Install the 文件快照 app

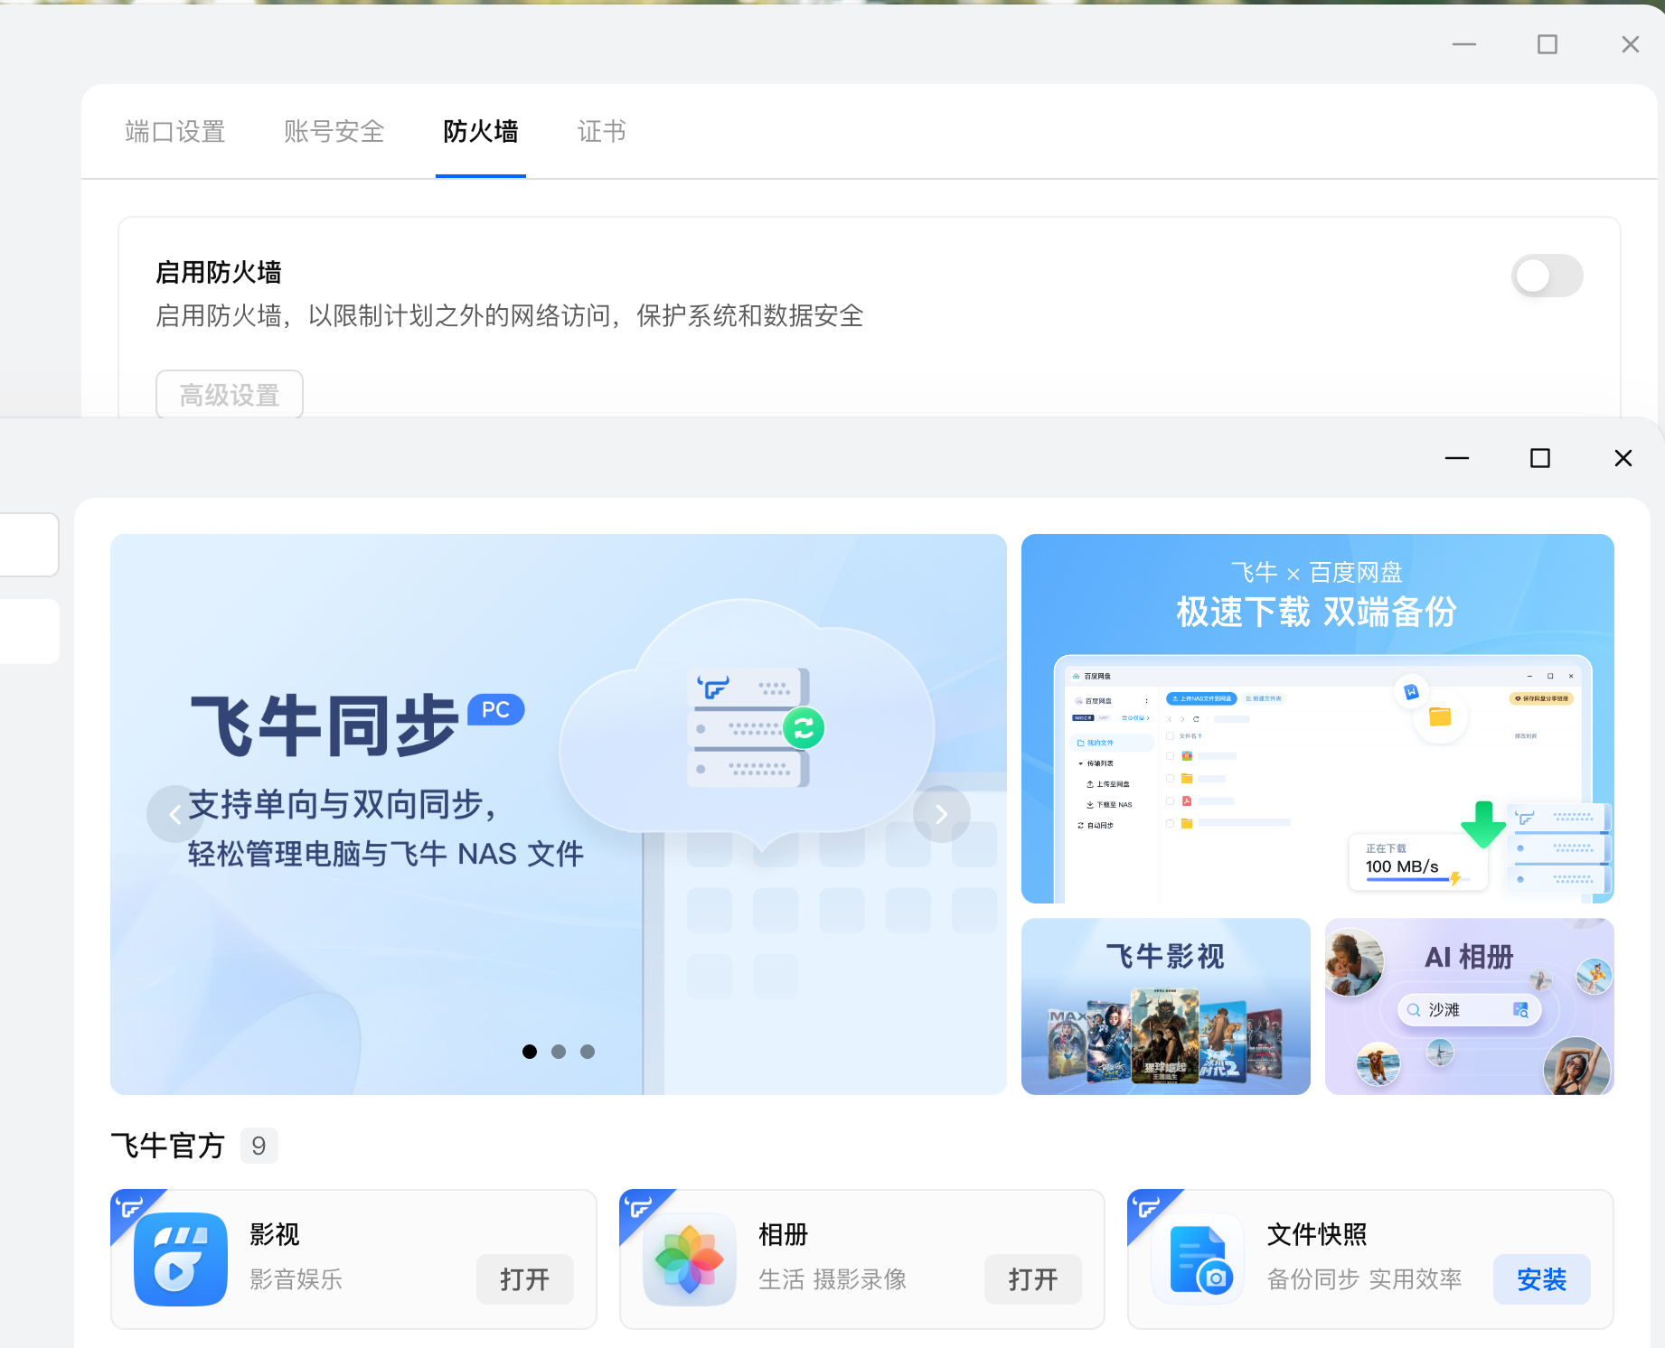[1542, 1279]
